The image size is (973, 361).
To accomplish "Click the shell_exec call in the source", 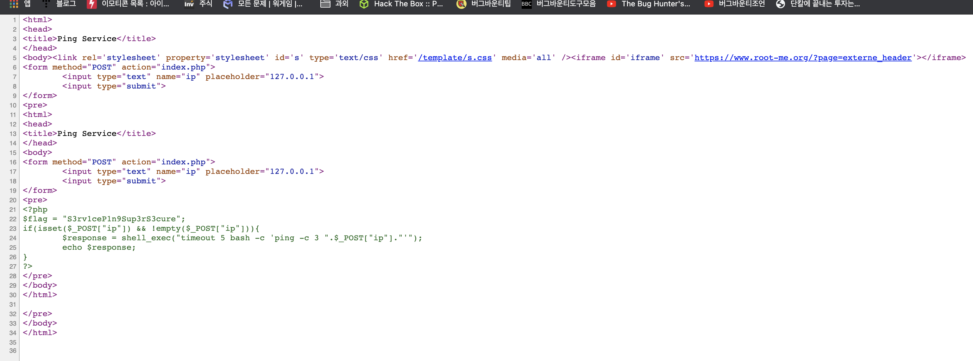I will coord(146,238).
